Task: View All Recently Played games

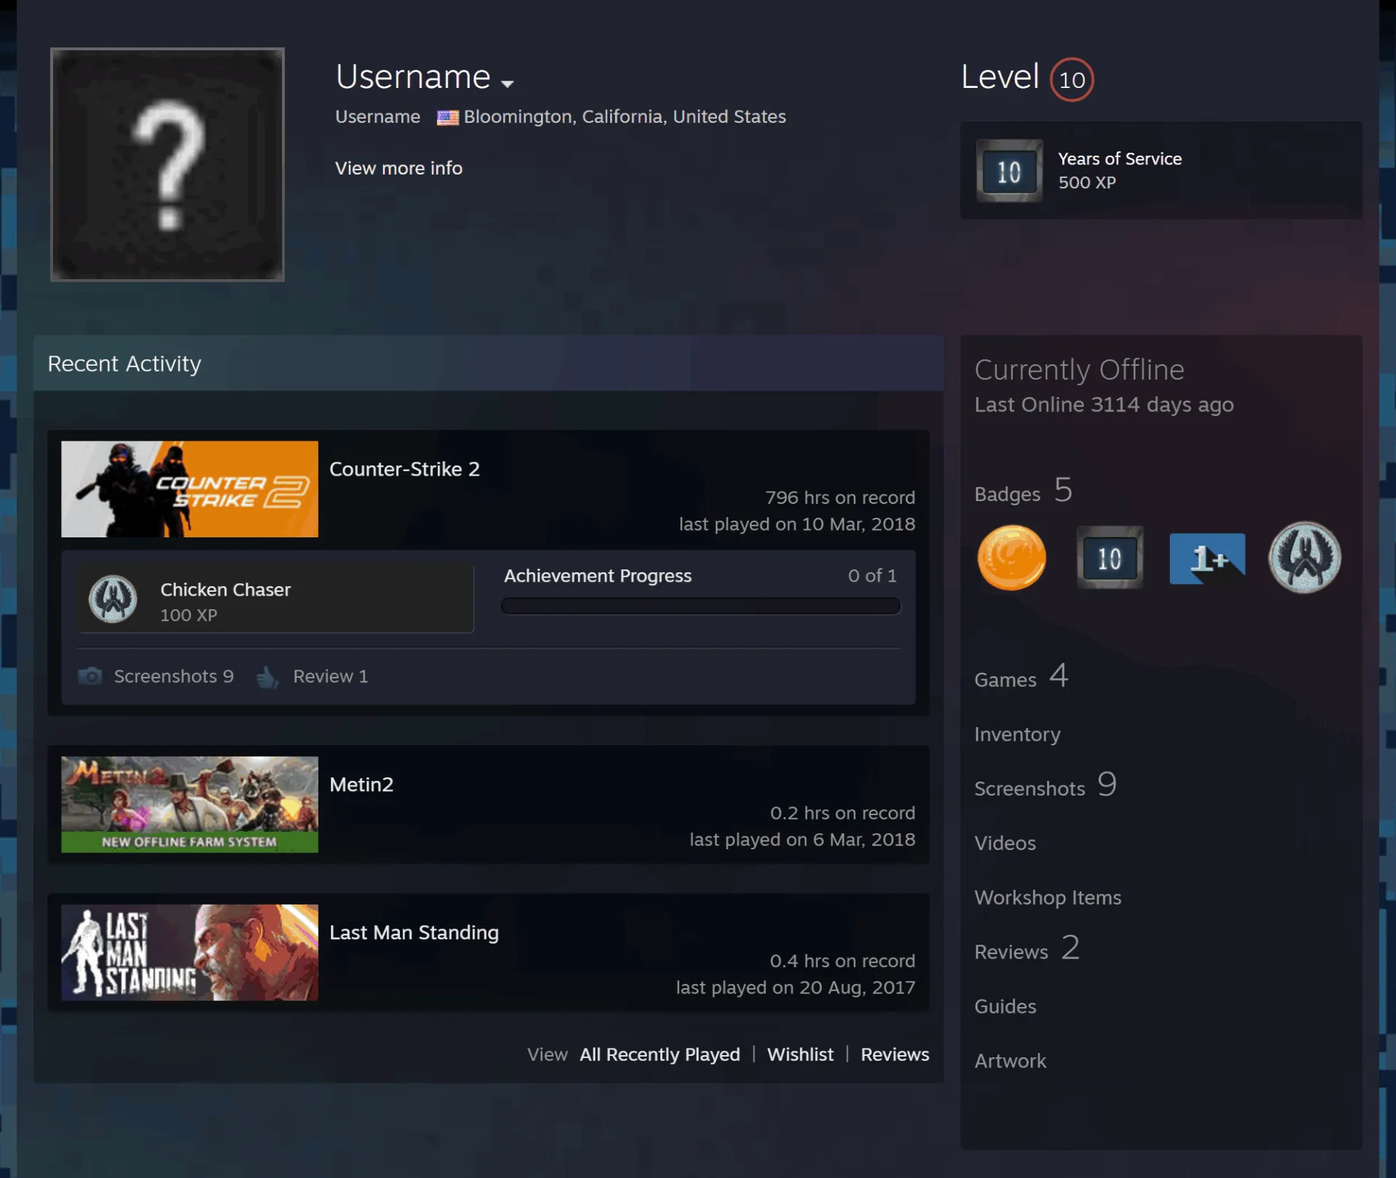Action: click(x=659, y=1054)
